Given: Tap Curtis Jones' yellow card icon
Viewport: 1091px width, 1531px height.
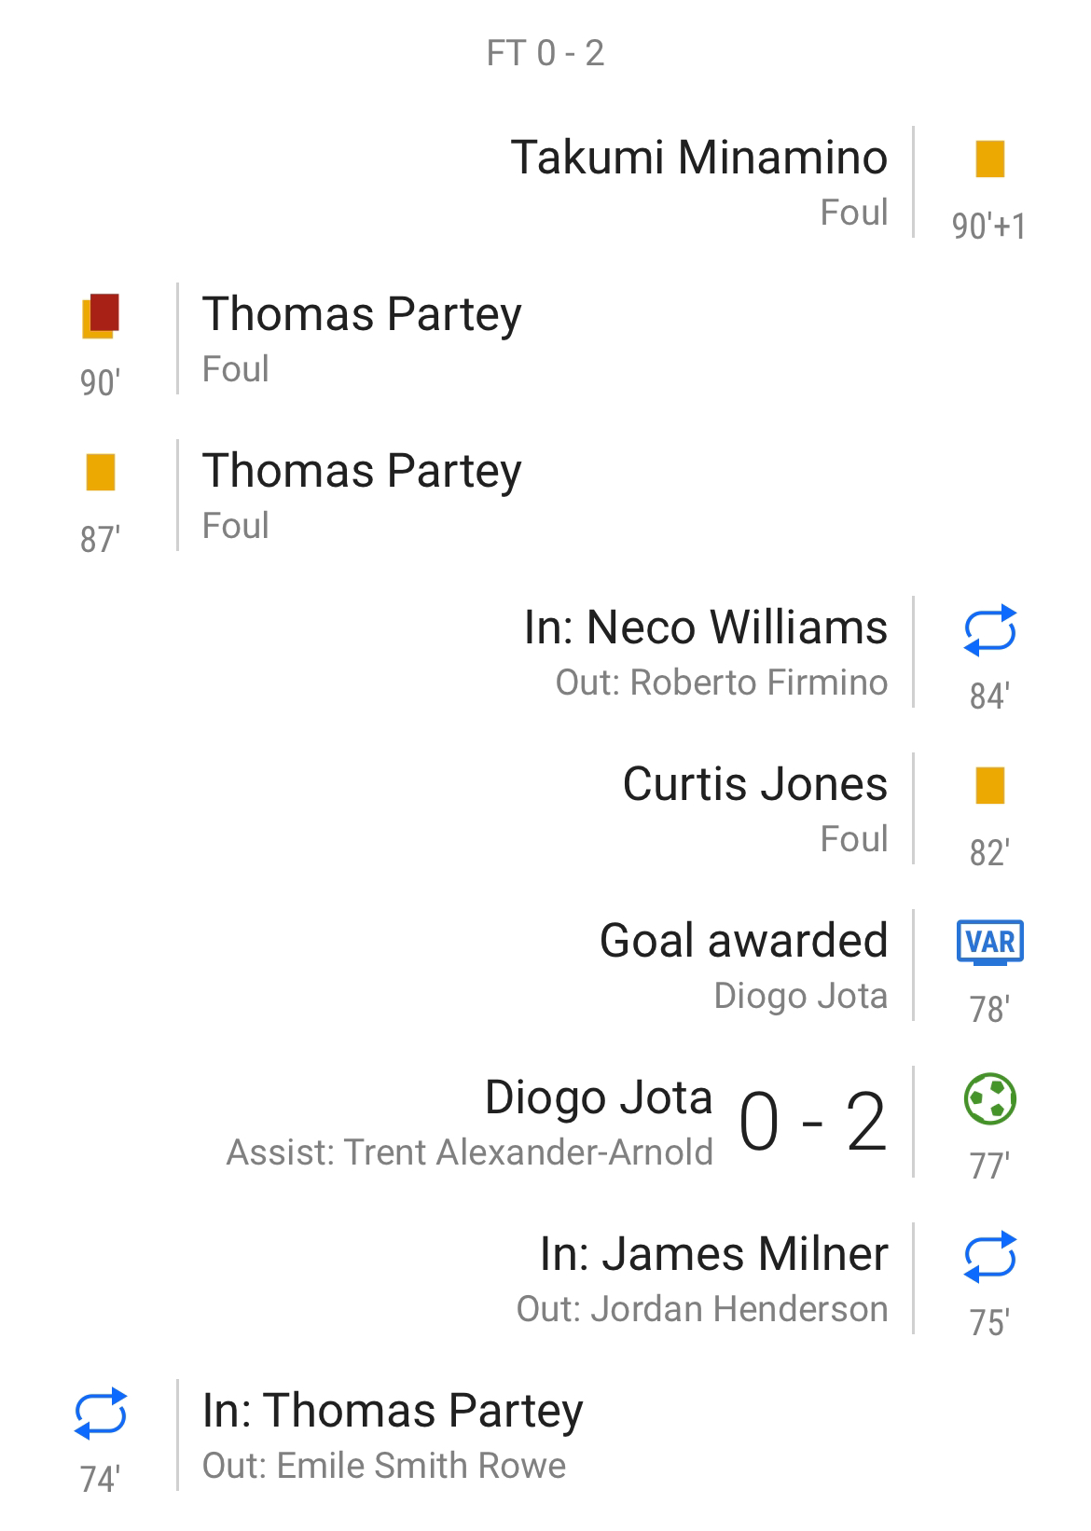Looking at the screenshot, I should 989,785.
